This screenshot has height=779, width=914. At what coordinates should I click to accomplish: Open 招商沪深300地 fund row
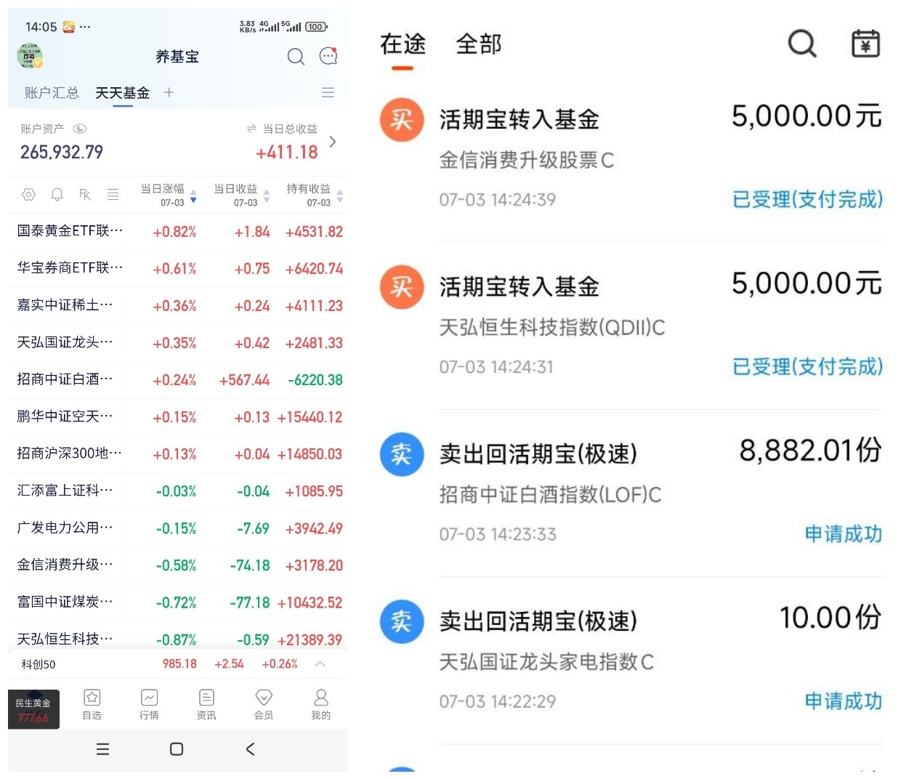tap(178, 453)
